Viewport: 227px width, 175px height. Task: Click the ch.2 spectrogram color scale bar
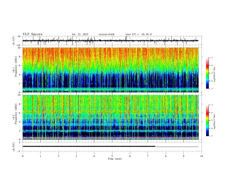tap(207, 120)
